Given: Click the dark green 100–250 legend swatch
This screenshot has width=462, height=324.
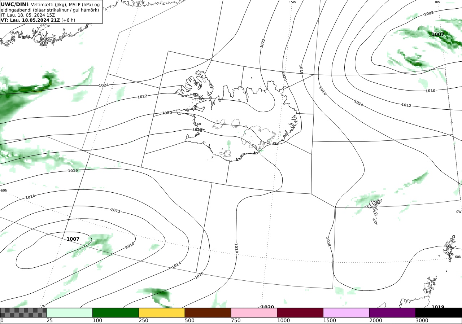Looking at the screenshot, I should (115, 312).
